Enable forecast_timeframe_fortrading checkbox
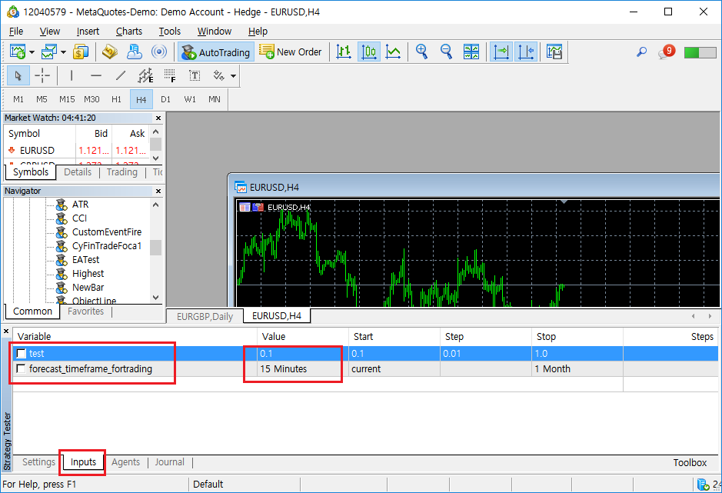The height and width of the screenshot is (493, 722). coord(21,368)
